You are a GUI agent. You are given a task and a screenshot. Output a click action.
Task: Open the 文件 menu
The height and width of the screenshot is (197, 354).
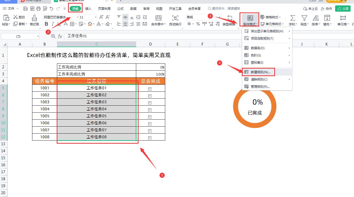click(10, 8)
